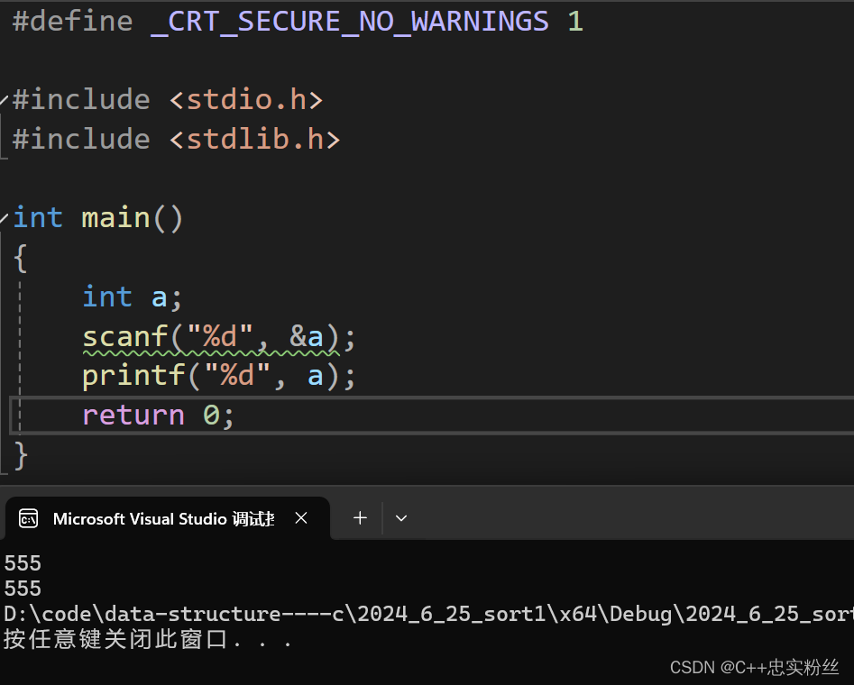Collapse the main function using its fold arrow

coord(3,216)
